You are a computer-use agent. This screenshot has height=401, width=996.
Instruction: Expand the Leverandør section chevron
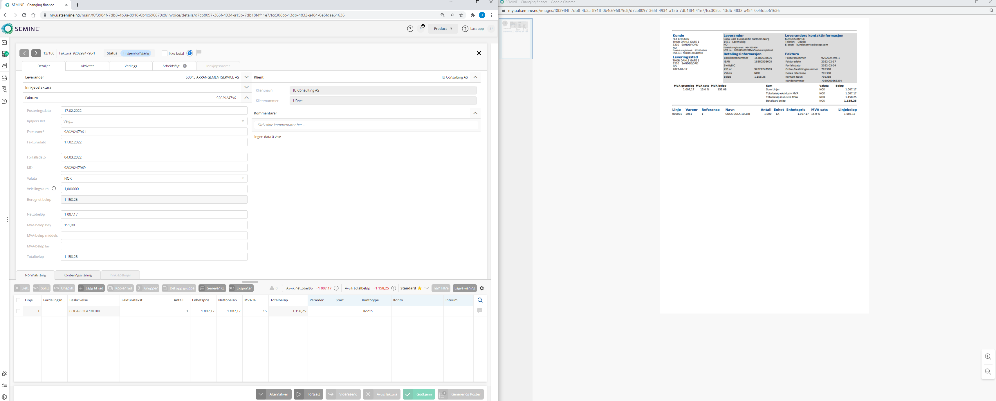click(x=246, y=77)
